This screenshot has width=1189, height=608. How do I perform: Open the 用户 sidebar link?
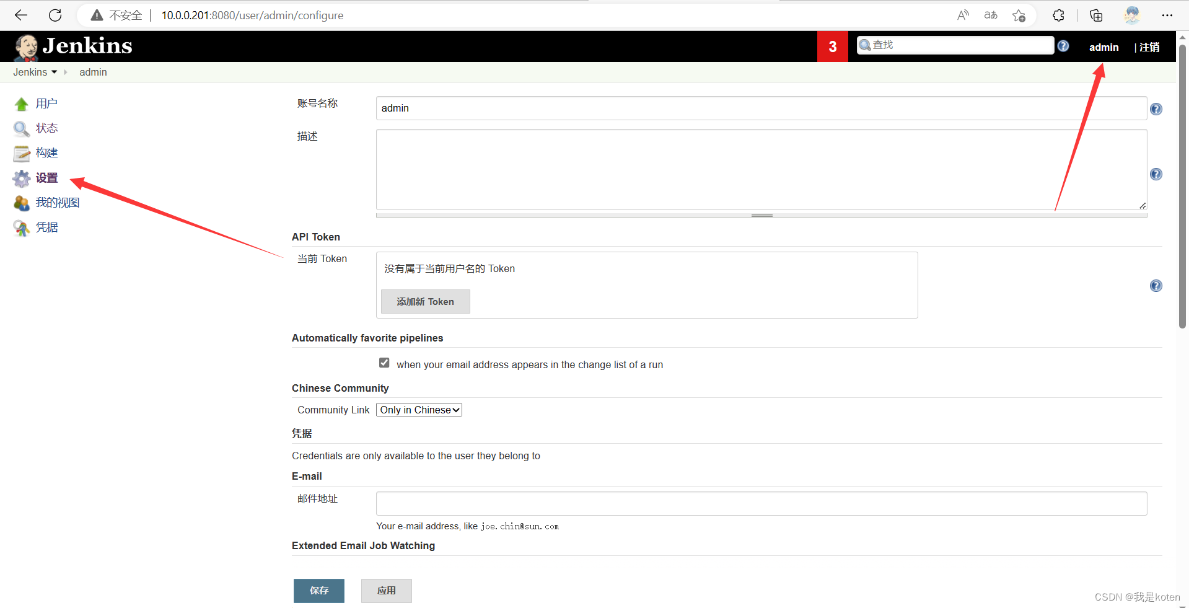(x=46, y=104)
